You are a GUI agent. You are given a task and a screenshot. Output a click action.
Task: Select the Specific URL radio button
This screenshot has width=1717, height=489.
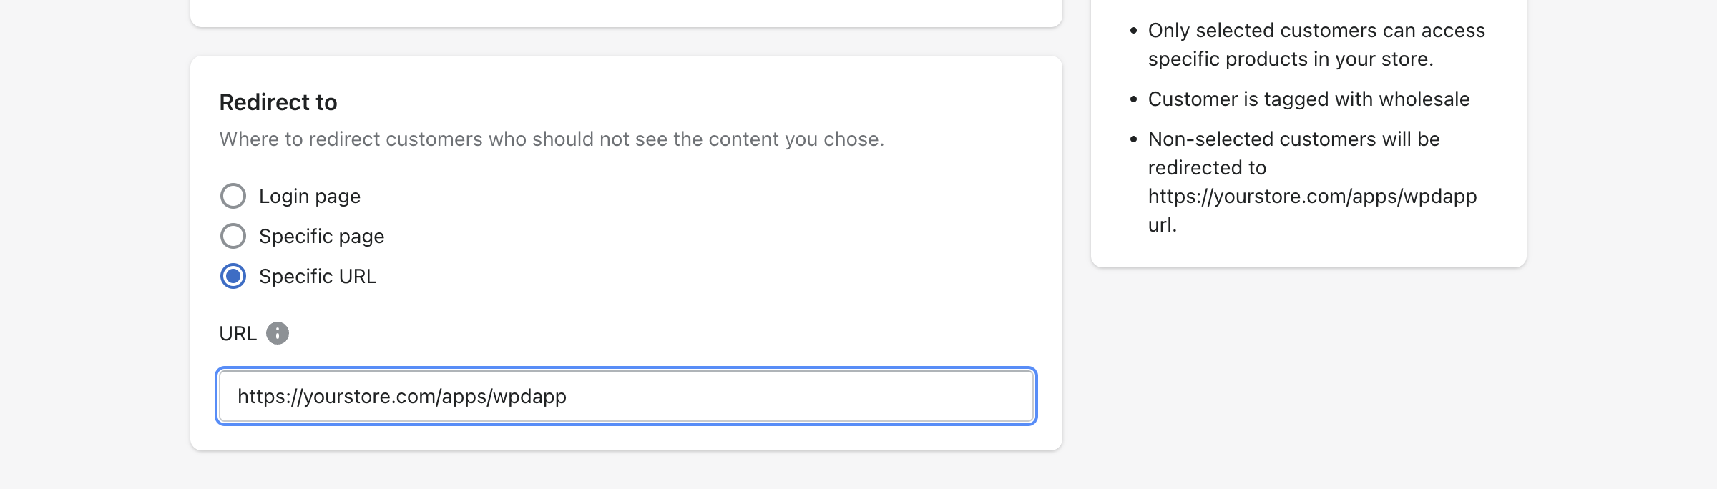[233, 276]
